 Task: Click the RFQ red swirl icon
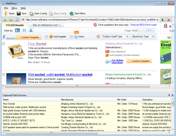pyautogui.click(x=95, y=25)
